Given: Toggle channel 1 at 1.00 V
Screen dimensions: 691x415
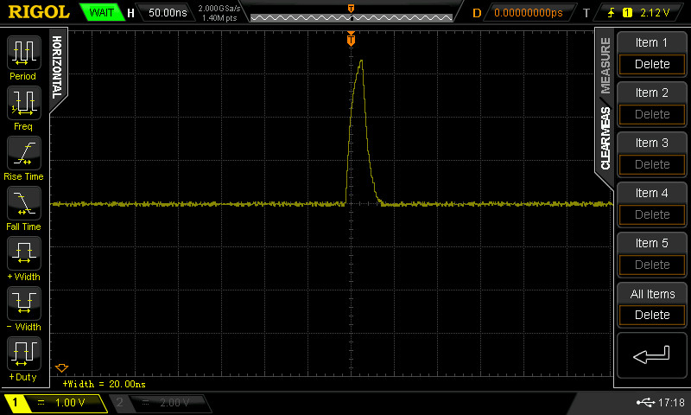Looking at the screenshot, I should point(56,403).
